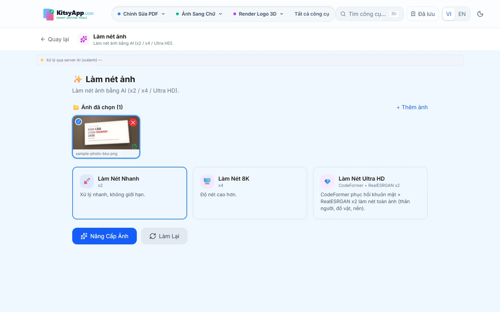Viewport: 500px width, 312px height.
Task: Click the server notice 'Xử lý qua server AI (xulianh)'
Action: (250, 60)
